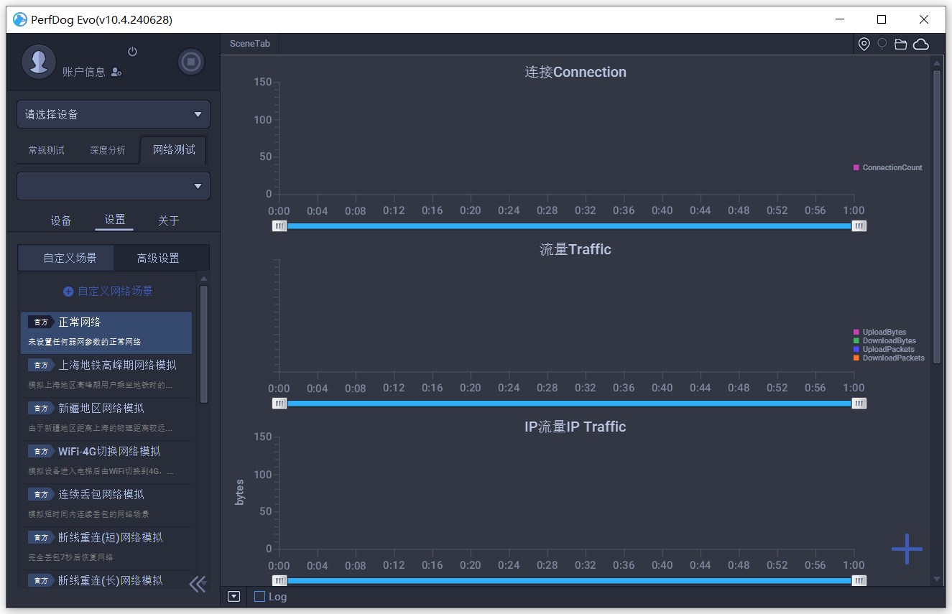This screenshot has width=952, height=614.
Task: Open the 关于 sub-tab
Action: [168, 220]
